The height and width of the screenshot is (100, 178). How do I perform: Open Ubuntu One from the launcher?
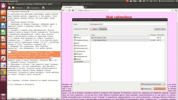pos(3,52)
